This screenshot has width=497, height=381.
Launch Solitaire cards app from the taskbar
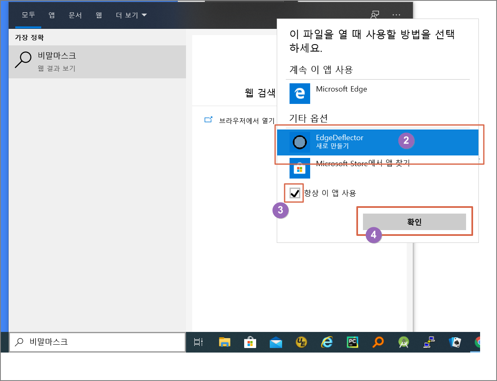coord(455,342)
